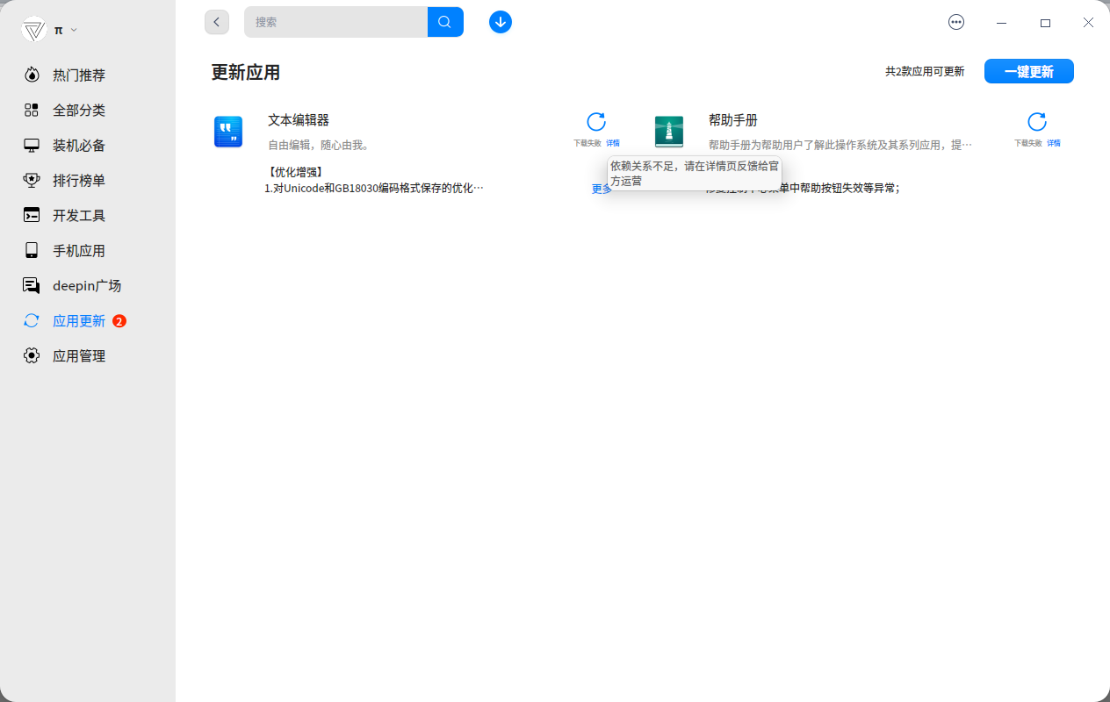View 排行榜单 rankings using the trophy icon
This screenshot has width=1110, height=702.
point(32,180)
